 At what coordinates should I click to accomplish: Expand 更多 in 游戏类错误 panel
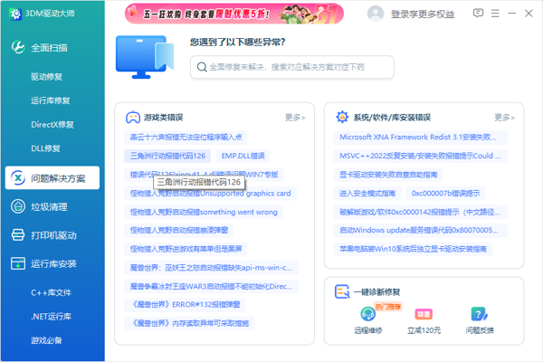click(295, 117)
